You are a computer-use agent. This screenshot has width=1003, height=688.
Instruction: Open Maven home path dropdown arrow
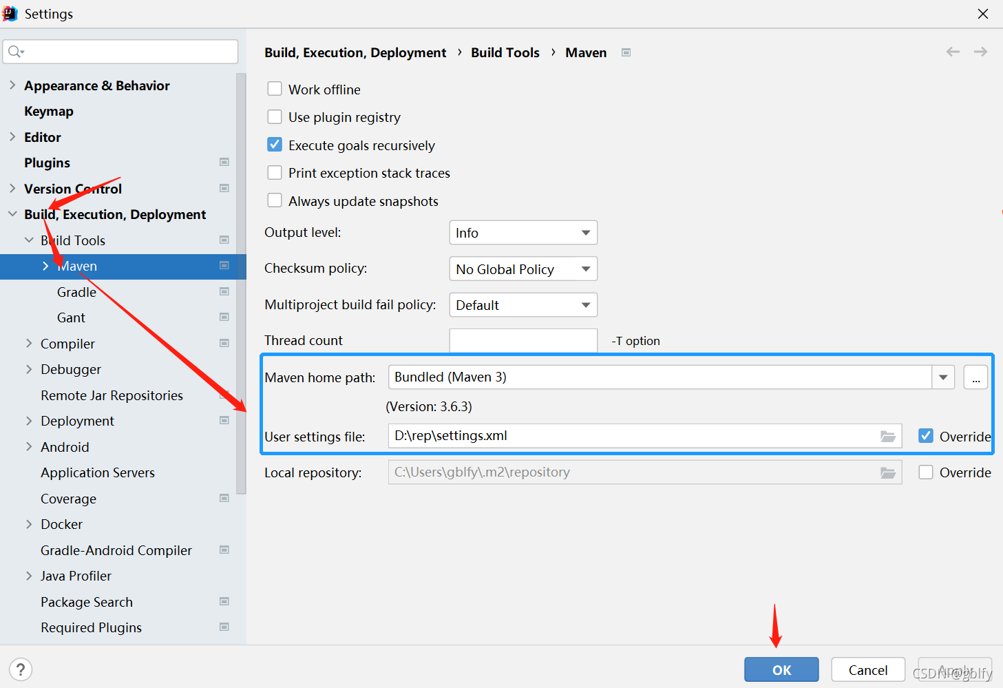943,377
